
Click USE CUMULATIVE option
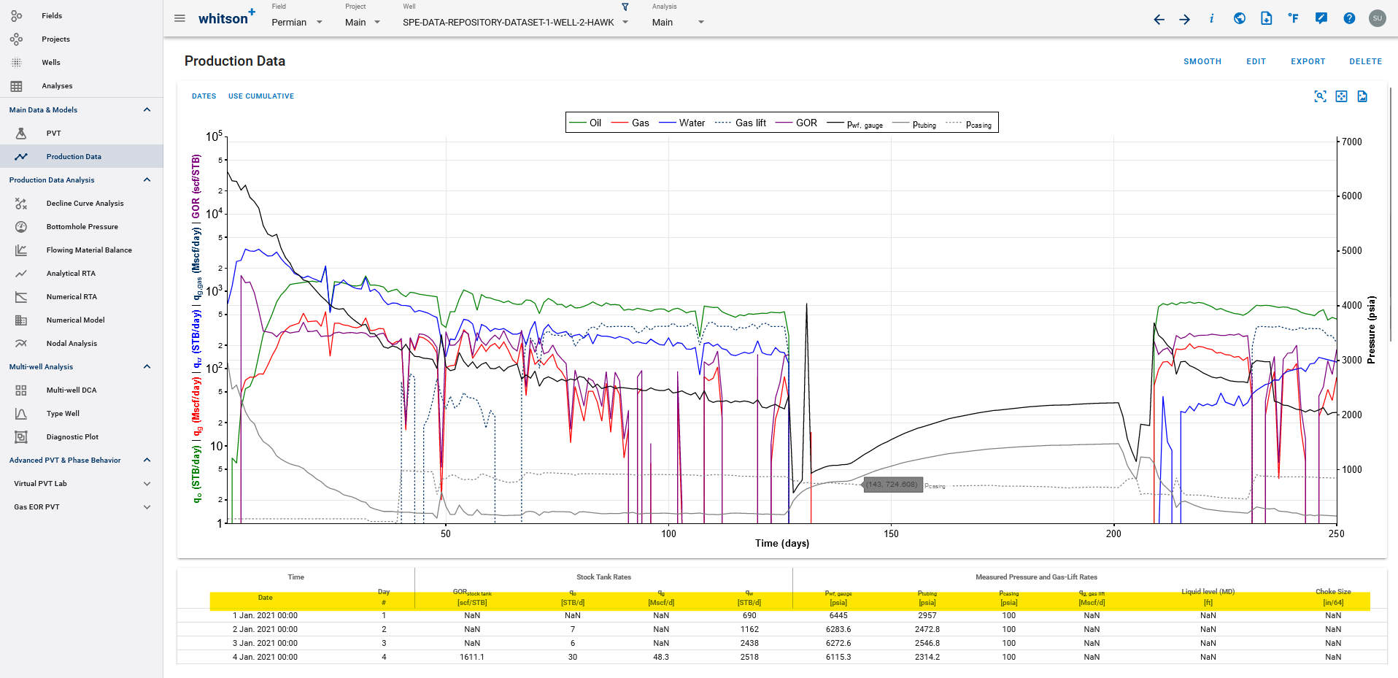tap(261, 96)
